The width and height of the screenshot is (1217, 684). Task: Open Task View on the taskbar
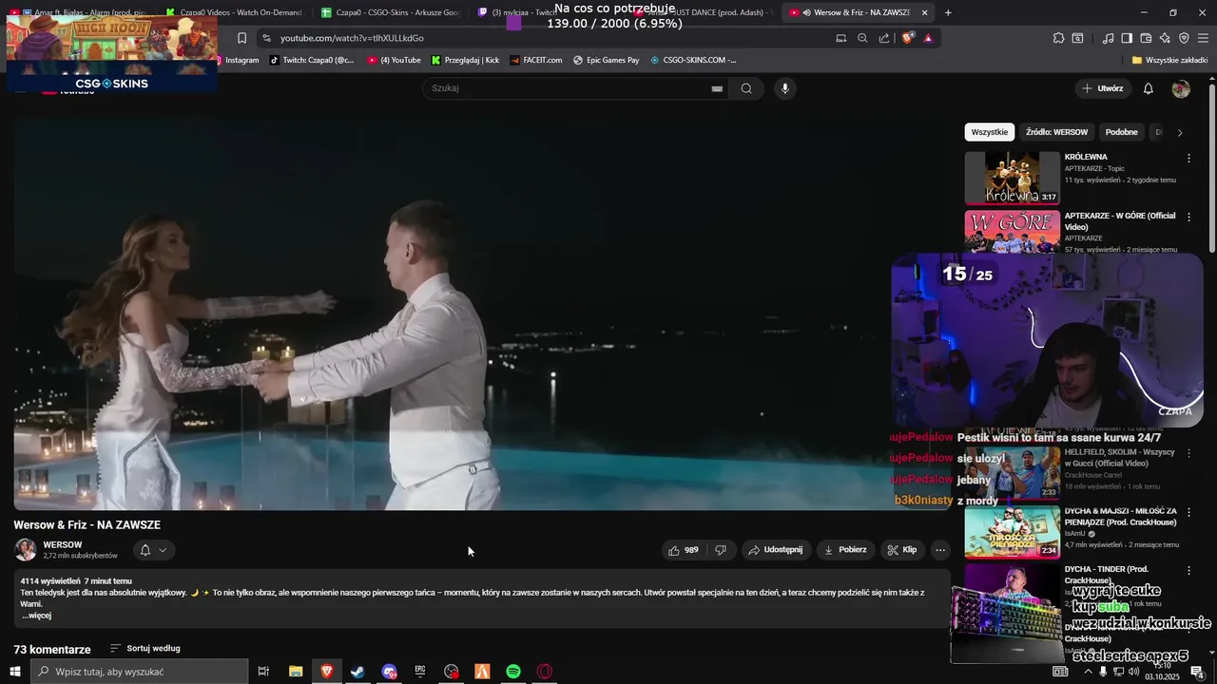pos(263,672)
